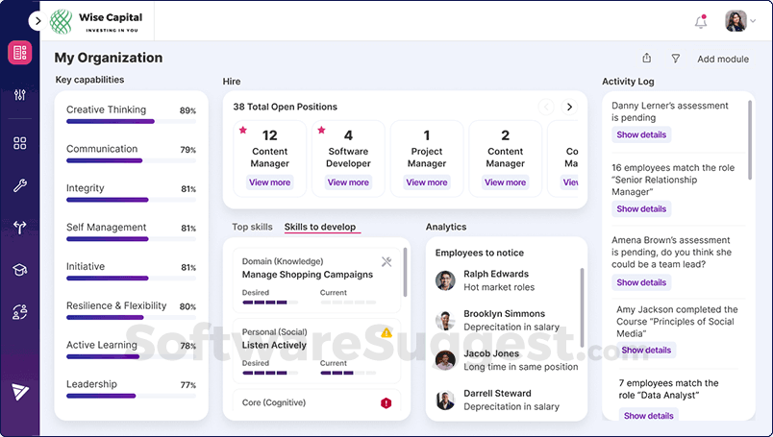This screenshot has width=773, height=437.
Task: Open the wrench tools sidebar icon
Action: 19,185
